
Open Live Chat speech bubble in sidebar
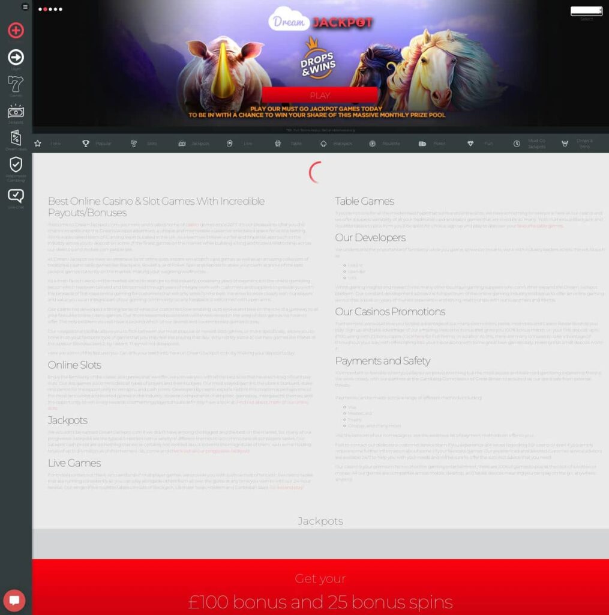pyautogui.click(x=16, y=198)
